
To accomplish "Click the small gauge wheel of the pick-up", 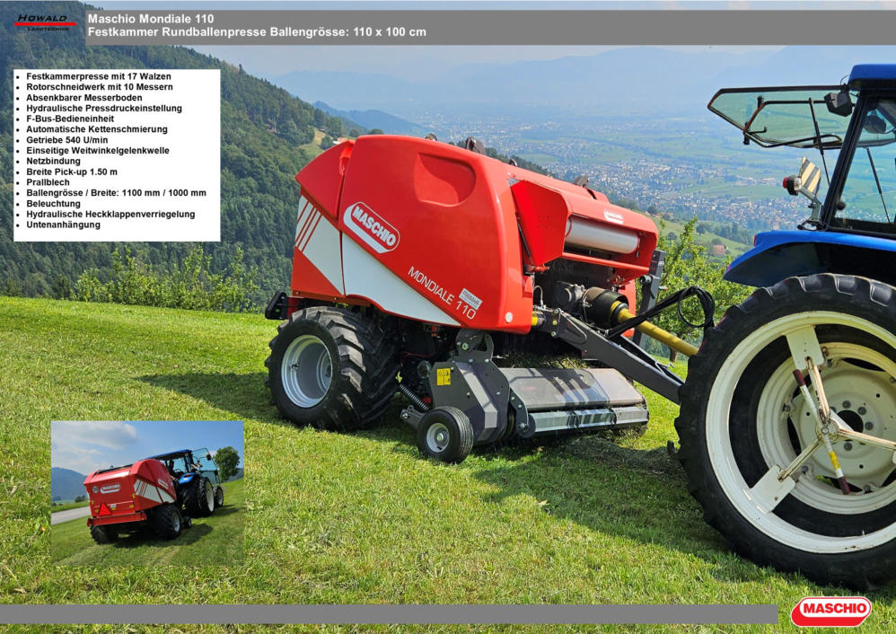I will coord(444,435).
